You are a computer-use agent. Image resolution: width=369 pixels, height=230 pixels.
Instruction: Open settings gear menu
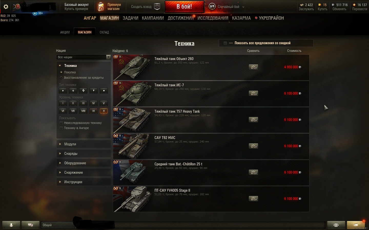coord(6,7)
